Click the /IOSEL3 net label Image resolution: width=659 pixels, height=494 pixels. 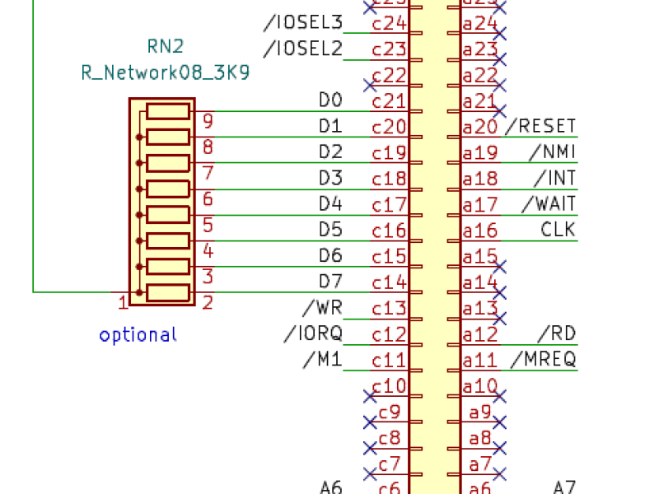[x=303, y=23]
